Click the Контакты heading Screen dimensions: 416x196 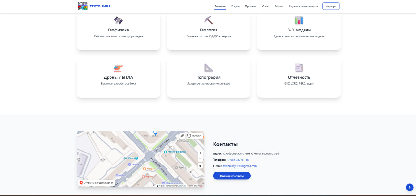(x=225, y=144)
